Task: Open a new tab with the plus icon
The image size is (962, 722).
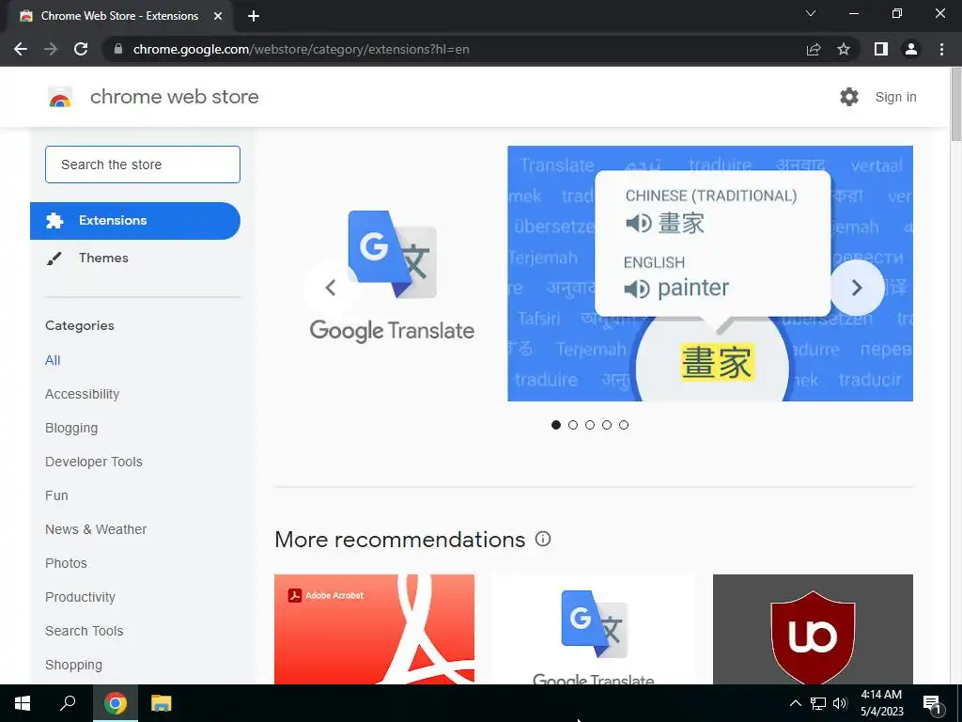Action: pos(254,16)
